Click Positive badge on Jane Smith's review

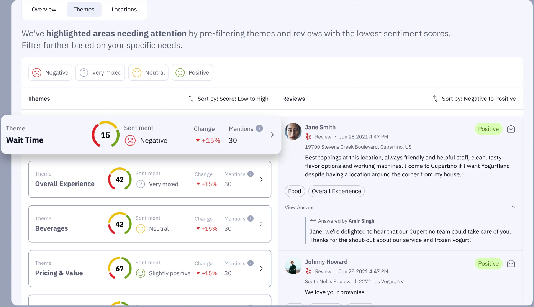[x=488, y=129]
